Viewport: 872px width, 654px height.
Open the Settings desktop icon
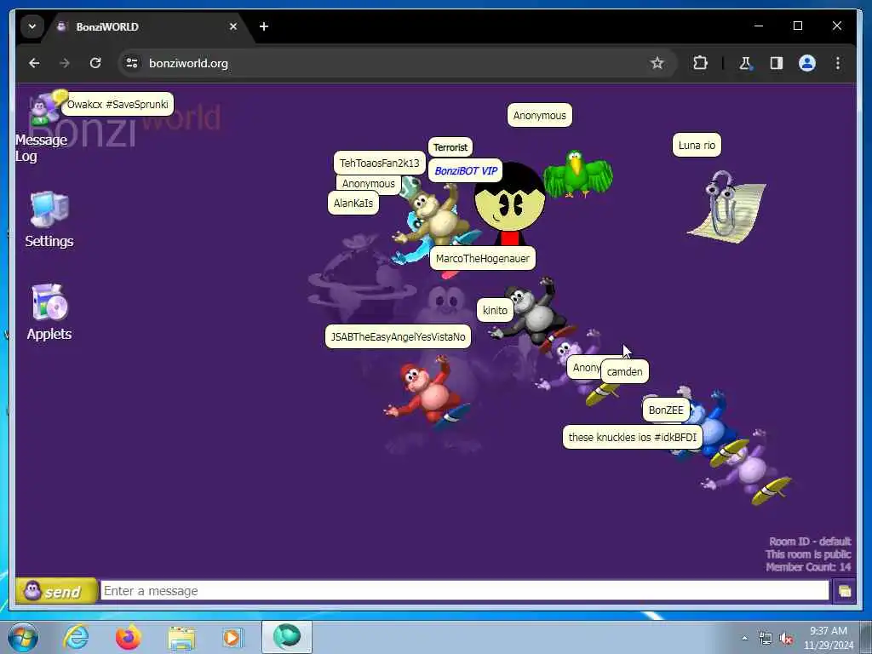click(49, 219)
